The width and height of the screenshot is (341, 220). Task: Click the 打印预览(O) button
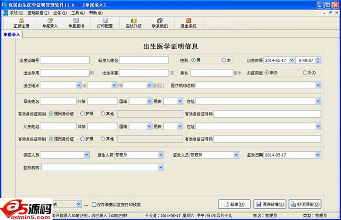(x=305, y=204)
